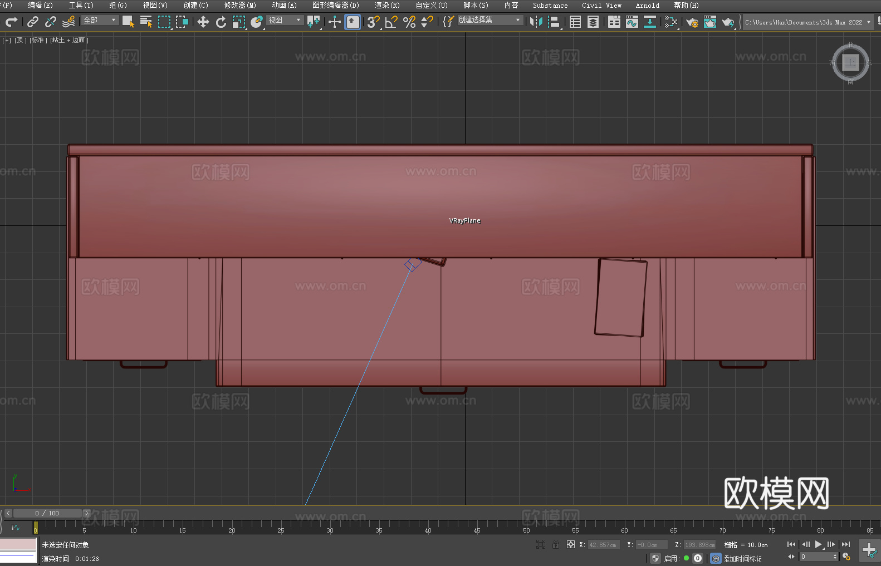Show the Ribbon toggle icon

(614, 22)
